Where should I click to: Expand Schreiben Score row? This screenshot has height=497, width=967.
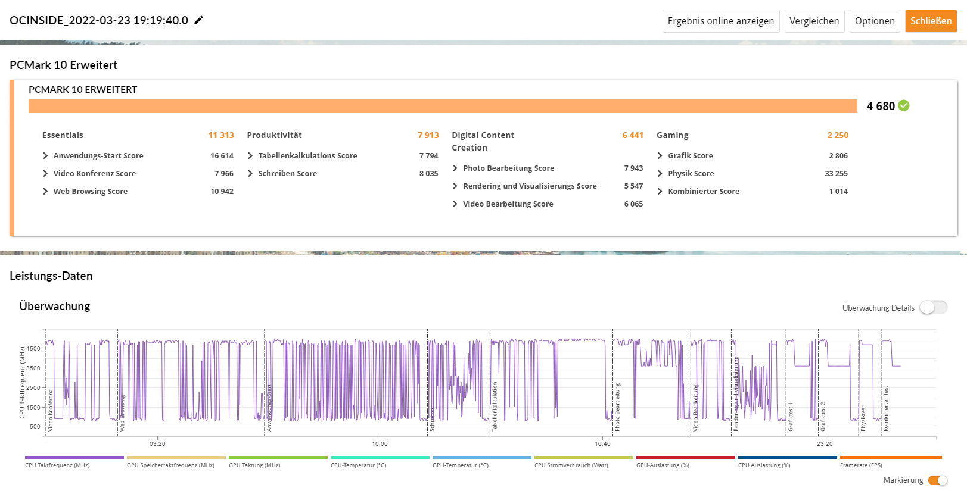click(250, 174)
